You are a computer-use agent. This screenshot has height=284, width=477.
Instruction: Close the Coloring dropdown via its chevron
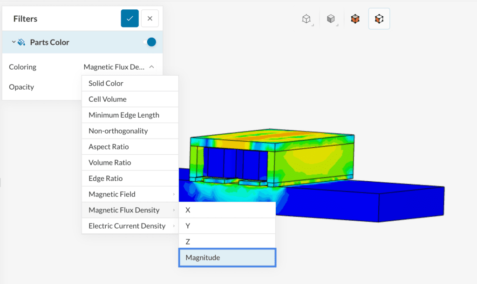[x=151, y=67]
